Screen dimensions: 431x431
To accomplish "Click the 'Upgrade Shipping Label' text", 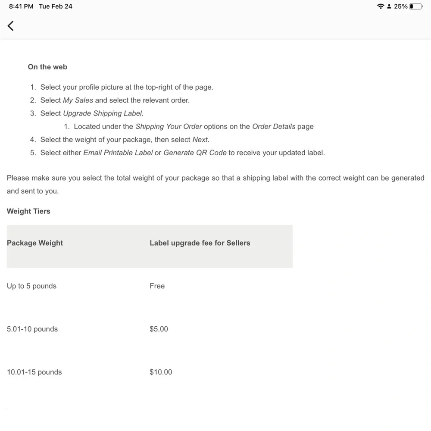I will point(103,113).
